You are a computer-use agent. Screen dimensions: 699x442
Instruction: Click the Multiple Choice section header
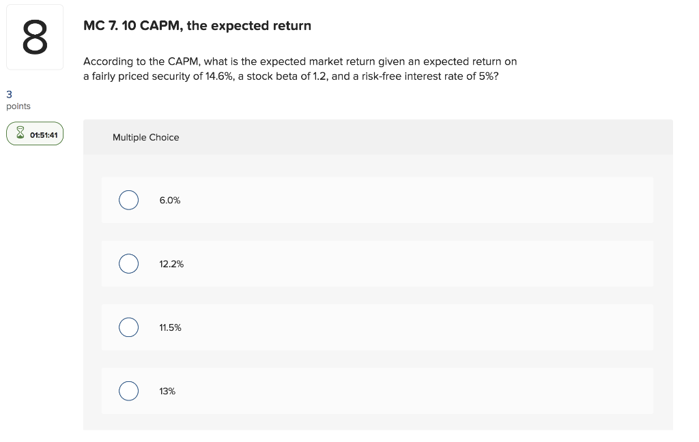pyautogui.click(x=145, y=137)
